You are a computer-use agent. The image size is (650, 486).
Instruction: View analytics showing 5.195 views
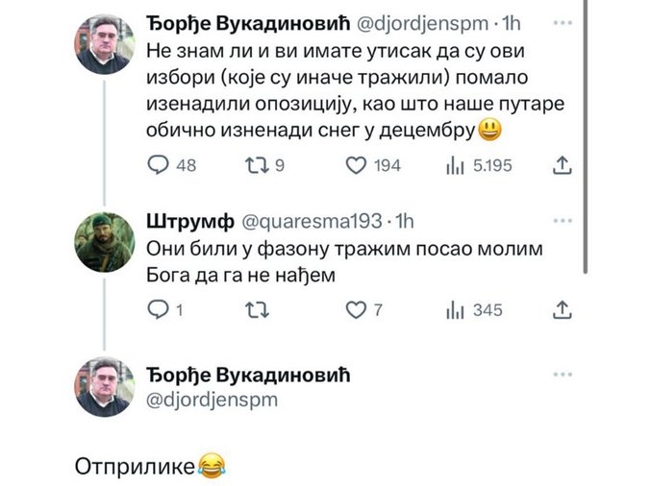tap(455, 166)
